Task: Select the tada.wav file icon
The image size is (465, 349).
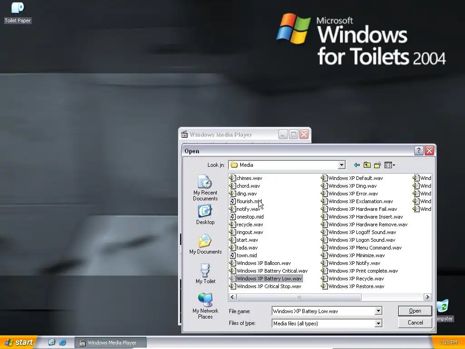Action: coord(233,248)
